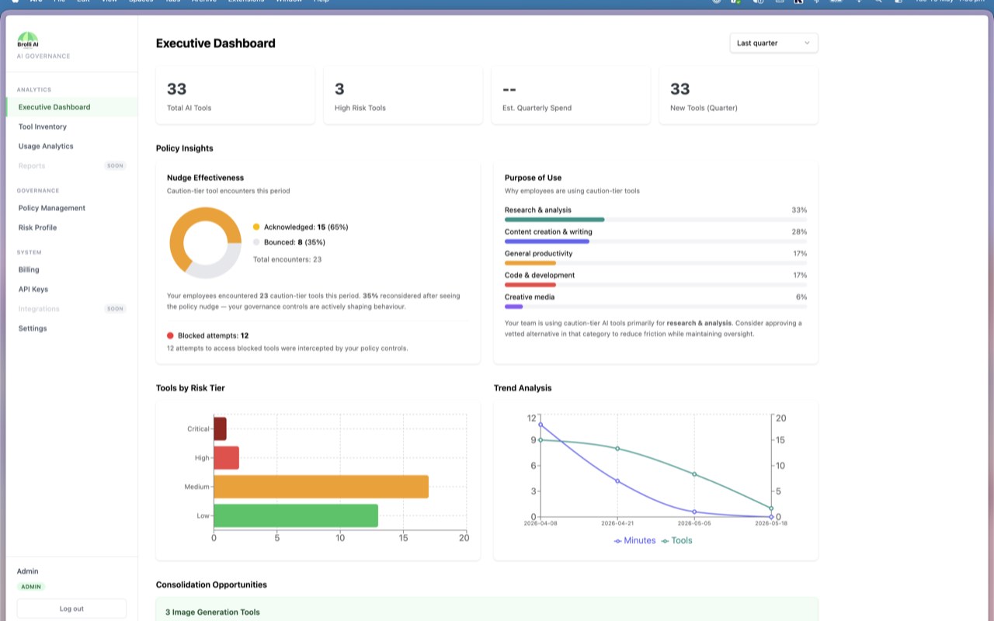Expand the 3 Image Generation Tools opportunity
Viewport: 994px width, 621px height.
[487, 612]
